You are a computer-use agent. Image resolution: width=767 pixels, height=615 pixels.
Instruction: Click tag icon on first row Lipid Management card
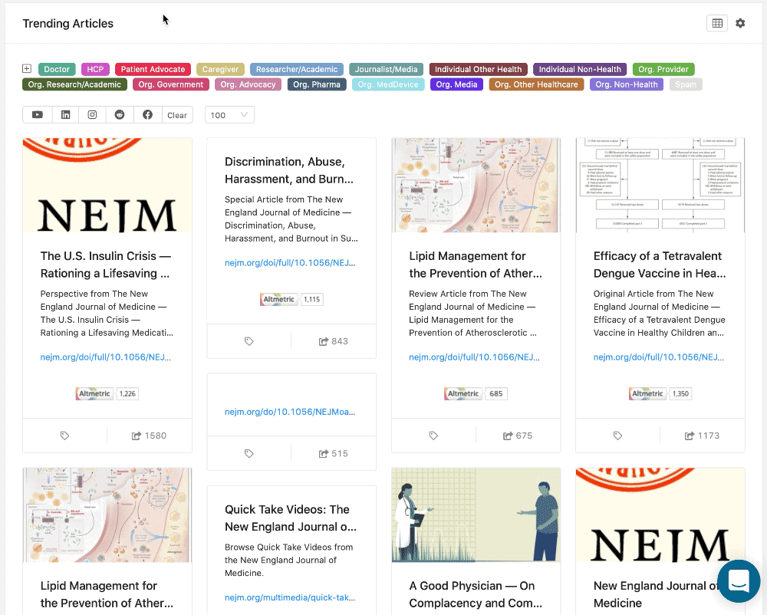433,436
